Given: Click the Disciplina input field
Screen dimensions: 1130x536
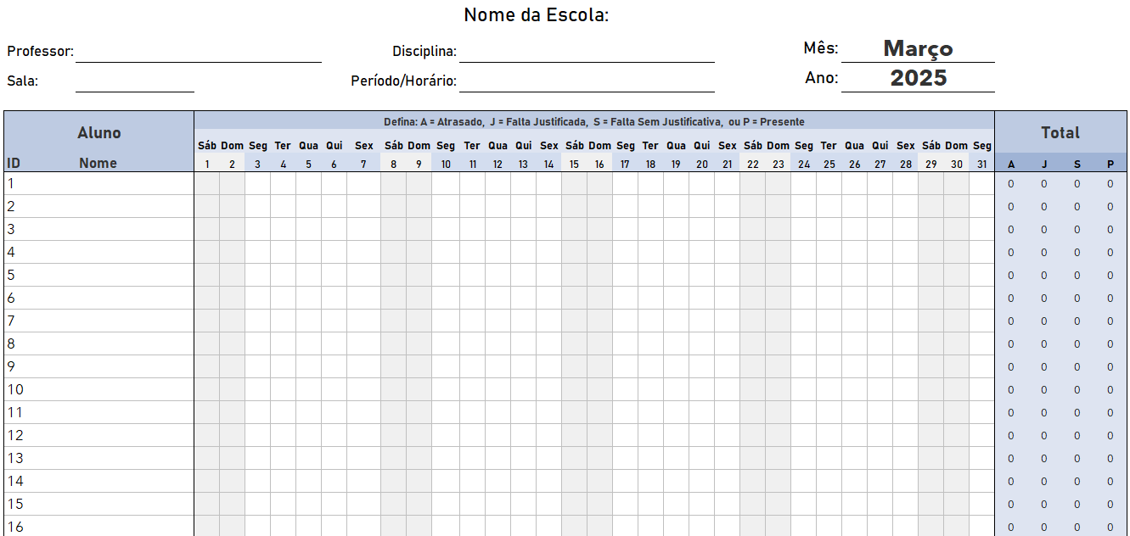Looking at the screenshot, I should (x=586, y=53).
